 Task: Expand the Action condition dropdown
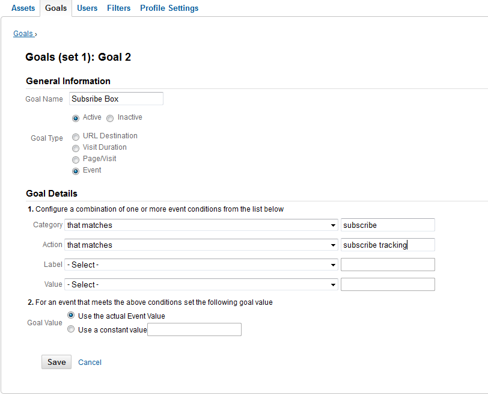click(x=201, y=245)
